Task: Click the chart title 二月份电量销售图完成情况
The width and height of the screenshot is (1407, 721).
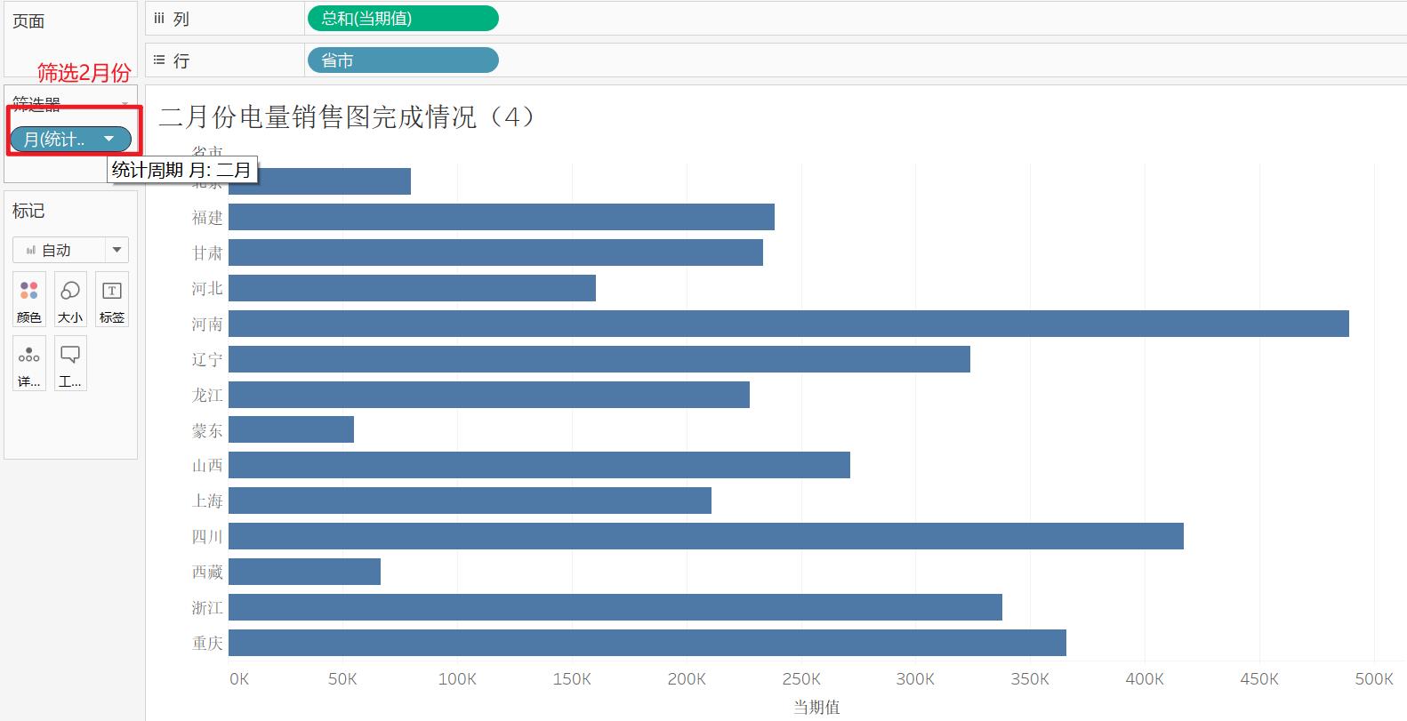Action: click(x=347, y=116)
